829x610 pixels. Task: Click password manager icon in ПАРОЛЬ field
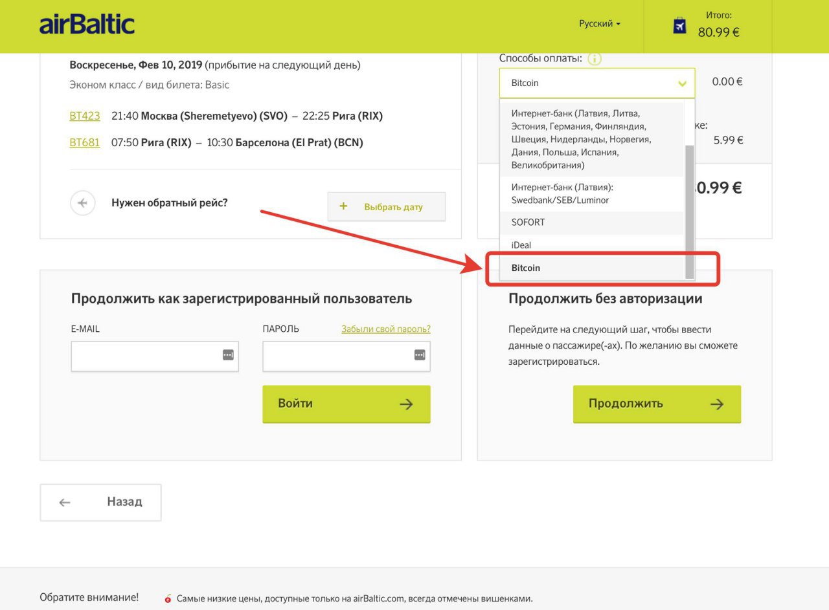tap(420, 354)
